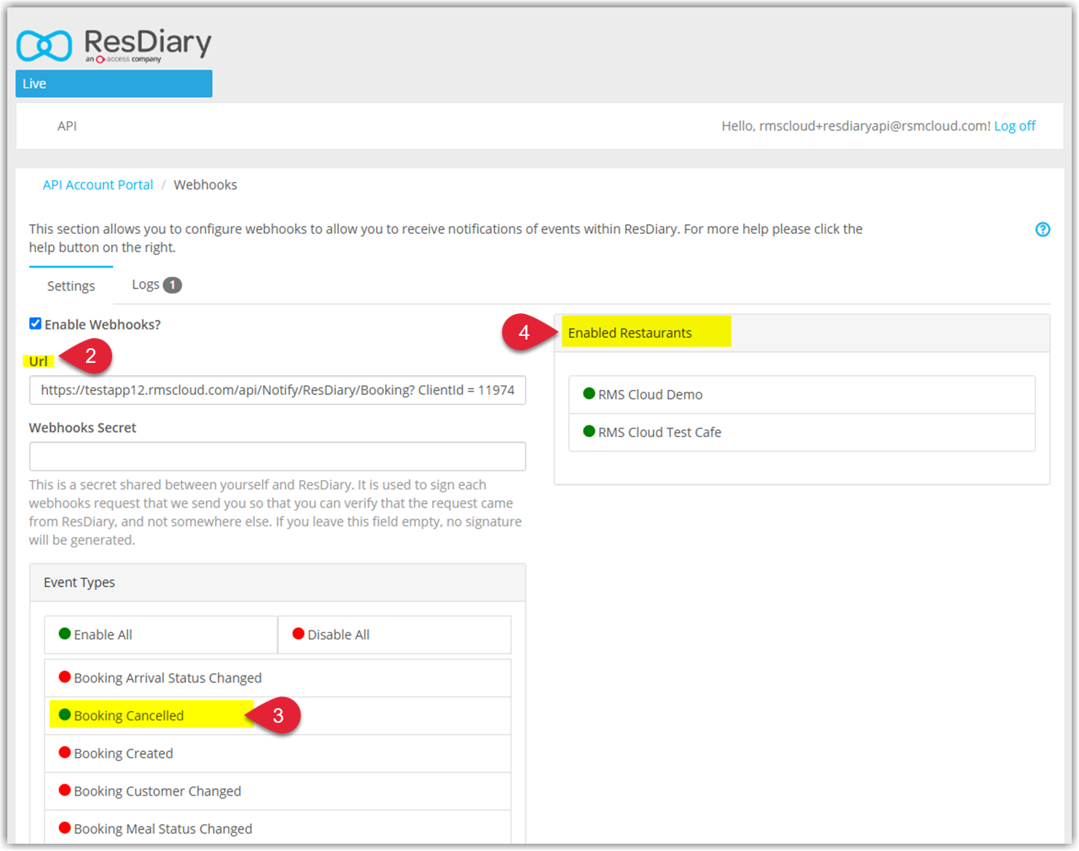Open the help question mark icon
Screen dimensions: 1079x851
point(1043,230)
